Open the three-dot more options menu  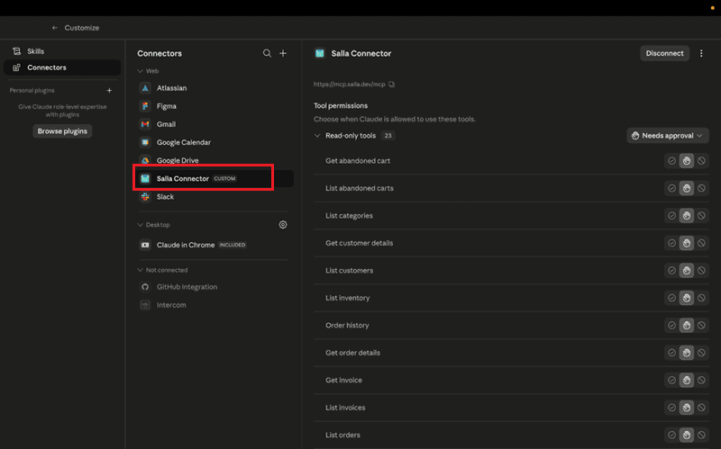pyautogui.click(x=701, y=53)
